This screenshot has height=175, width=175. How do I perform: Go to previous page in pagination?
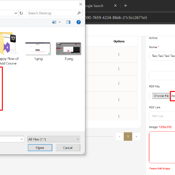coord(119,137)
